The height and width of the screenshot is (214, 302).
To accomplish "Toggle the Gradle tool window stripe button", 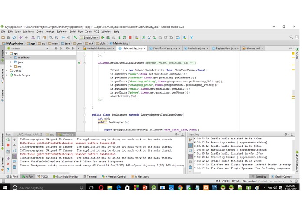I will 297,54.
